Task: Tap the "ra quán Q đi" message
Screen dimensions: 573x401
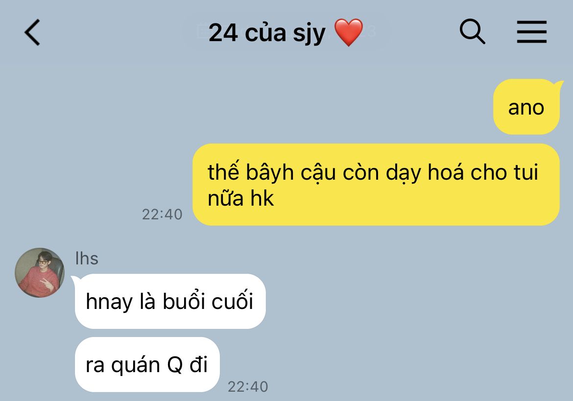Action: coord(147,364)
